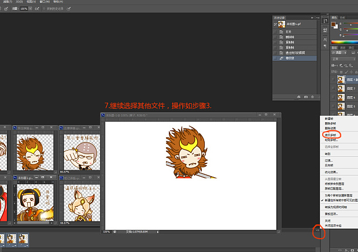Open the flow percentage dropdown arrow

tap(31, 9)
